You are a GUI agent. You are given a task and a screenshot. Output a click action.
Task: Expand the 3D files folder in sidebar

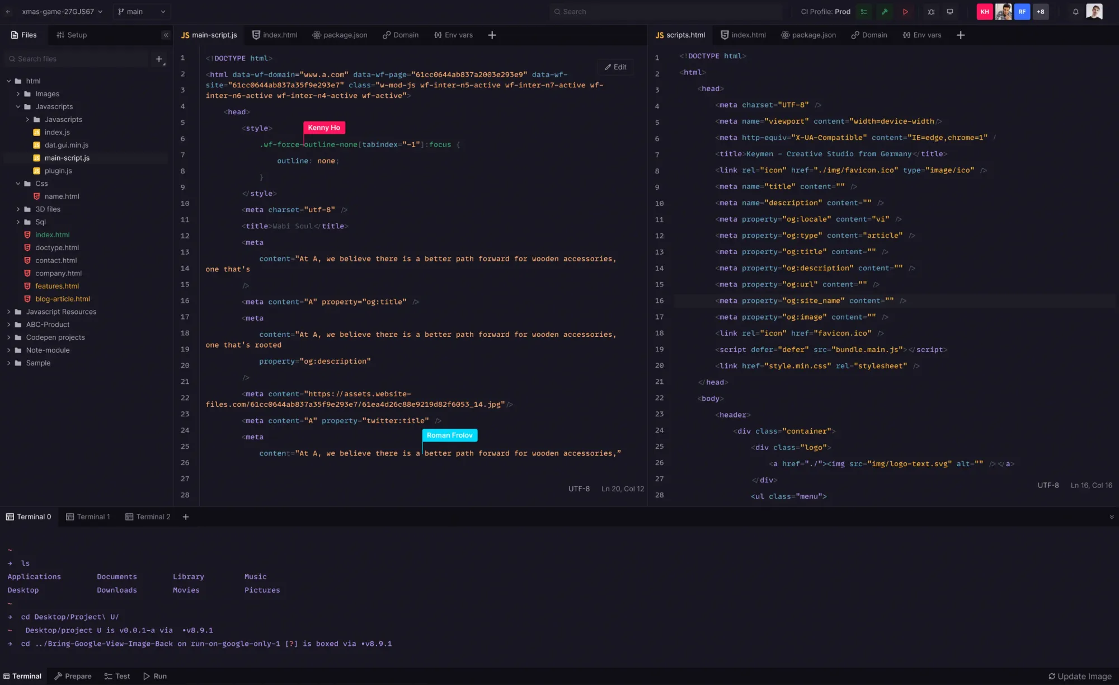pyautogui.click(x=17, y=209)
